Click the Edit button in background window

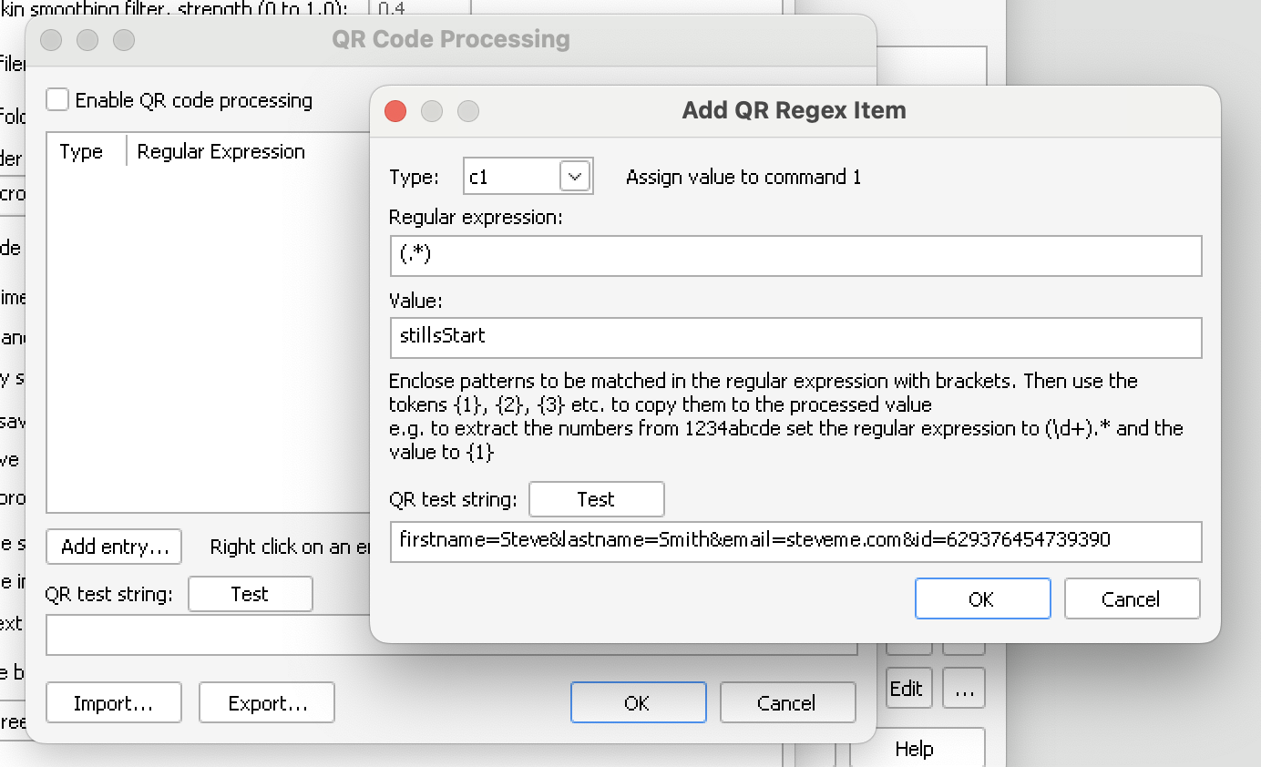tap(907, 689)
